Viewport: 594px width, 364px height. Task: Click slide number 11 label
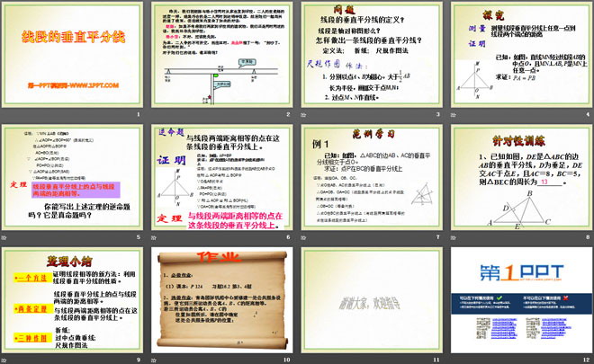(436, 360)
